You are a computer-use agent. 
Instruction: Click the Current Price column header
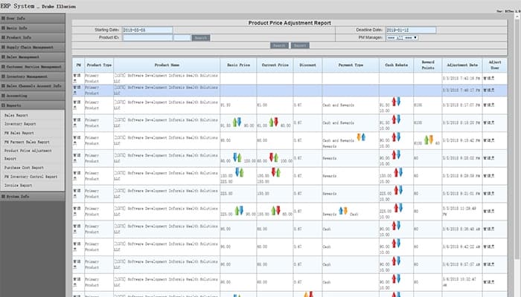click(x=275, y=65)
